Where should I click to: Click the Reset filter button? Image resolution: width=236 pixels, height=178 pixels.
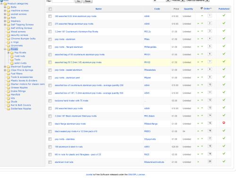coord(88,1)
